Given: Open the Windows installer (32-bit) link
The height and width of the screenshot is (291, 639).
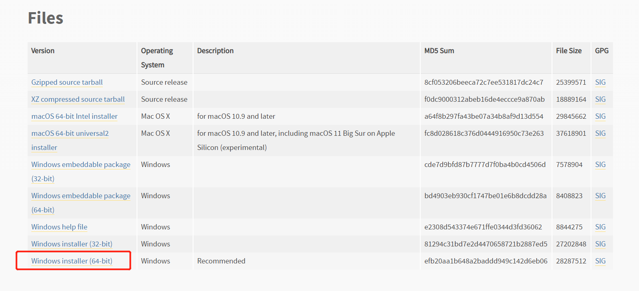Looking at the screenshot, I should [x=72, y=244].
